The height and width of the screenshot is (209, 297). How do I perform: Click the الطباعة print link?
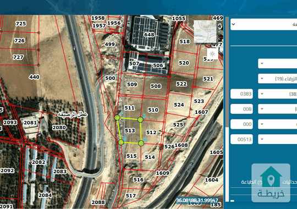[249, 182]
